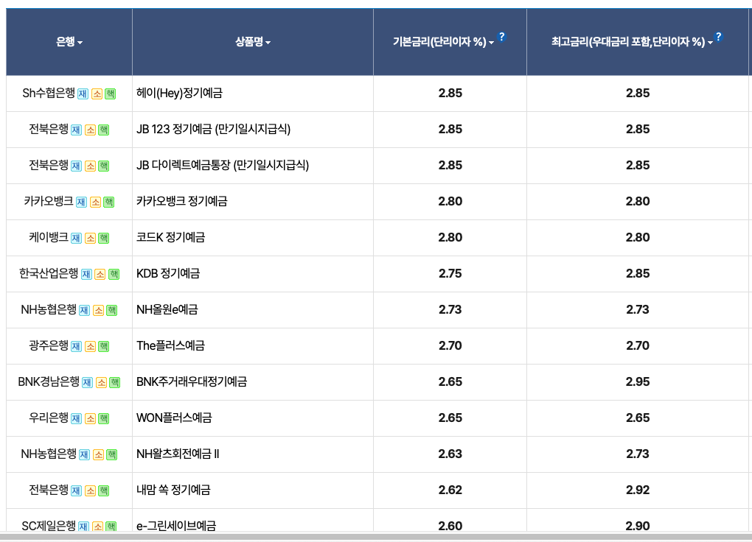Click 핵 badge in 우리은행 row

tap(104, 419)
